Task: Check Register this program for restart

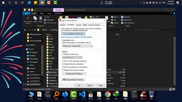Action: click(63, 70)
